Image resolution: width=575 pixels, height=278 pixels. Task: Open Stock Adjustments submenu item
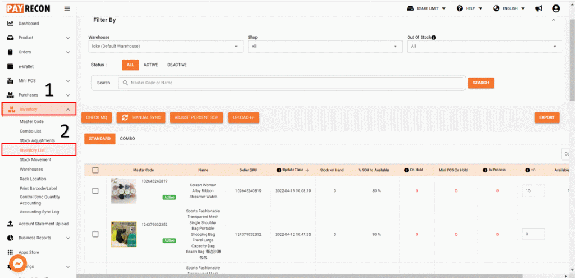point(38,140)
